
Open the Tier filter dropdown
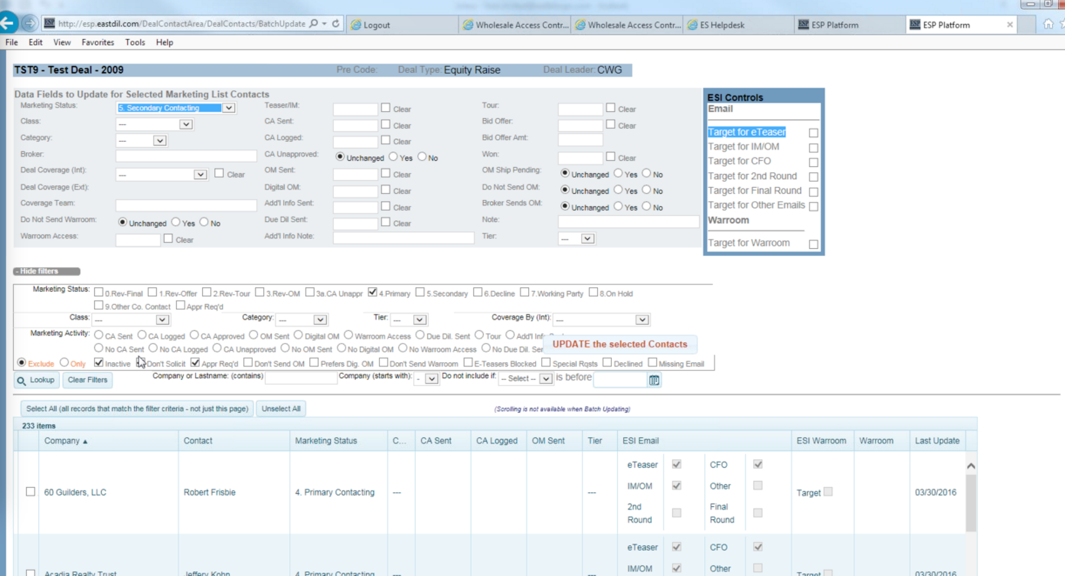(420, 320)
